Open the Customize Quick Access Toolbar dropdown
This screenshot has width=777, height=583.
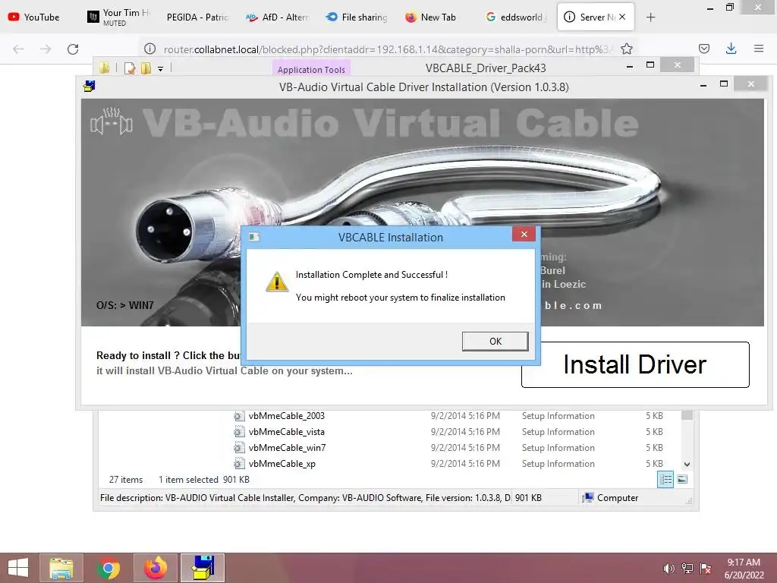pyautogui.click(x=161, y=69)
